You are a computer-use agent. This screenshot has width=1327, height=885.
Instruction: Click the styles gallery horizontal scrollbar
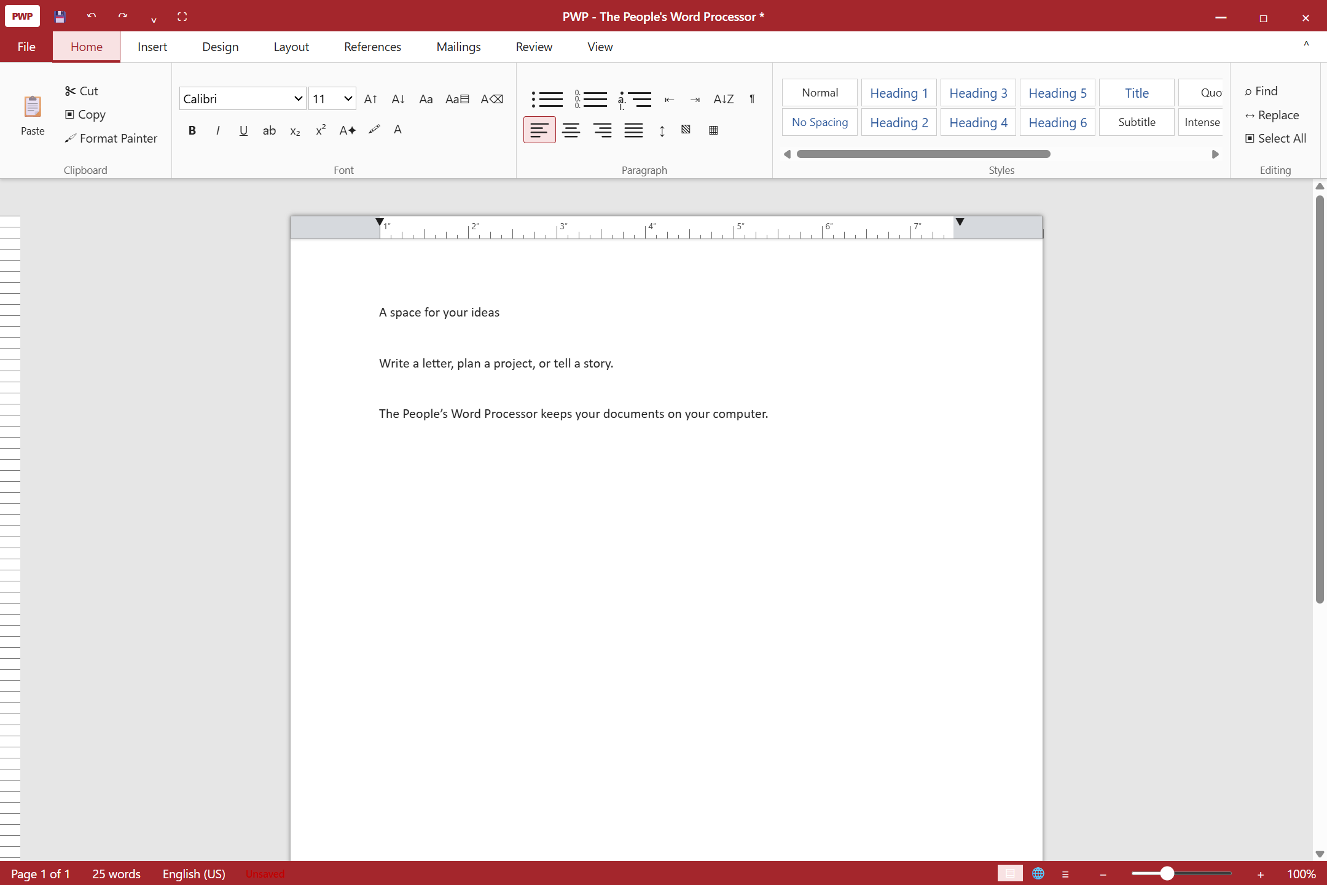coord(923,154)
